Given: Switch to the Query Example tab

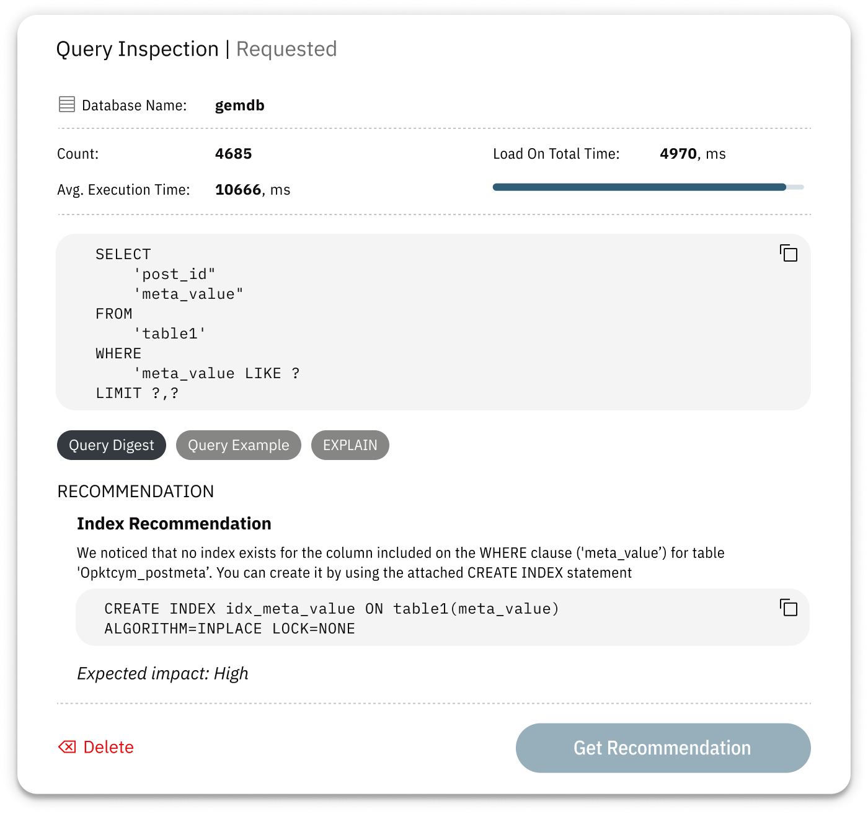Looking at the screenshot, I should (239, 445).
